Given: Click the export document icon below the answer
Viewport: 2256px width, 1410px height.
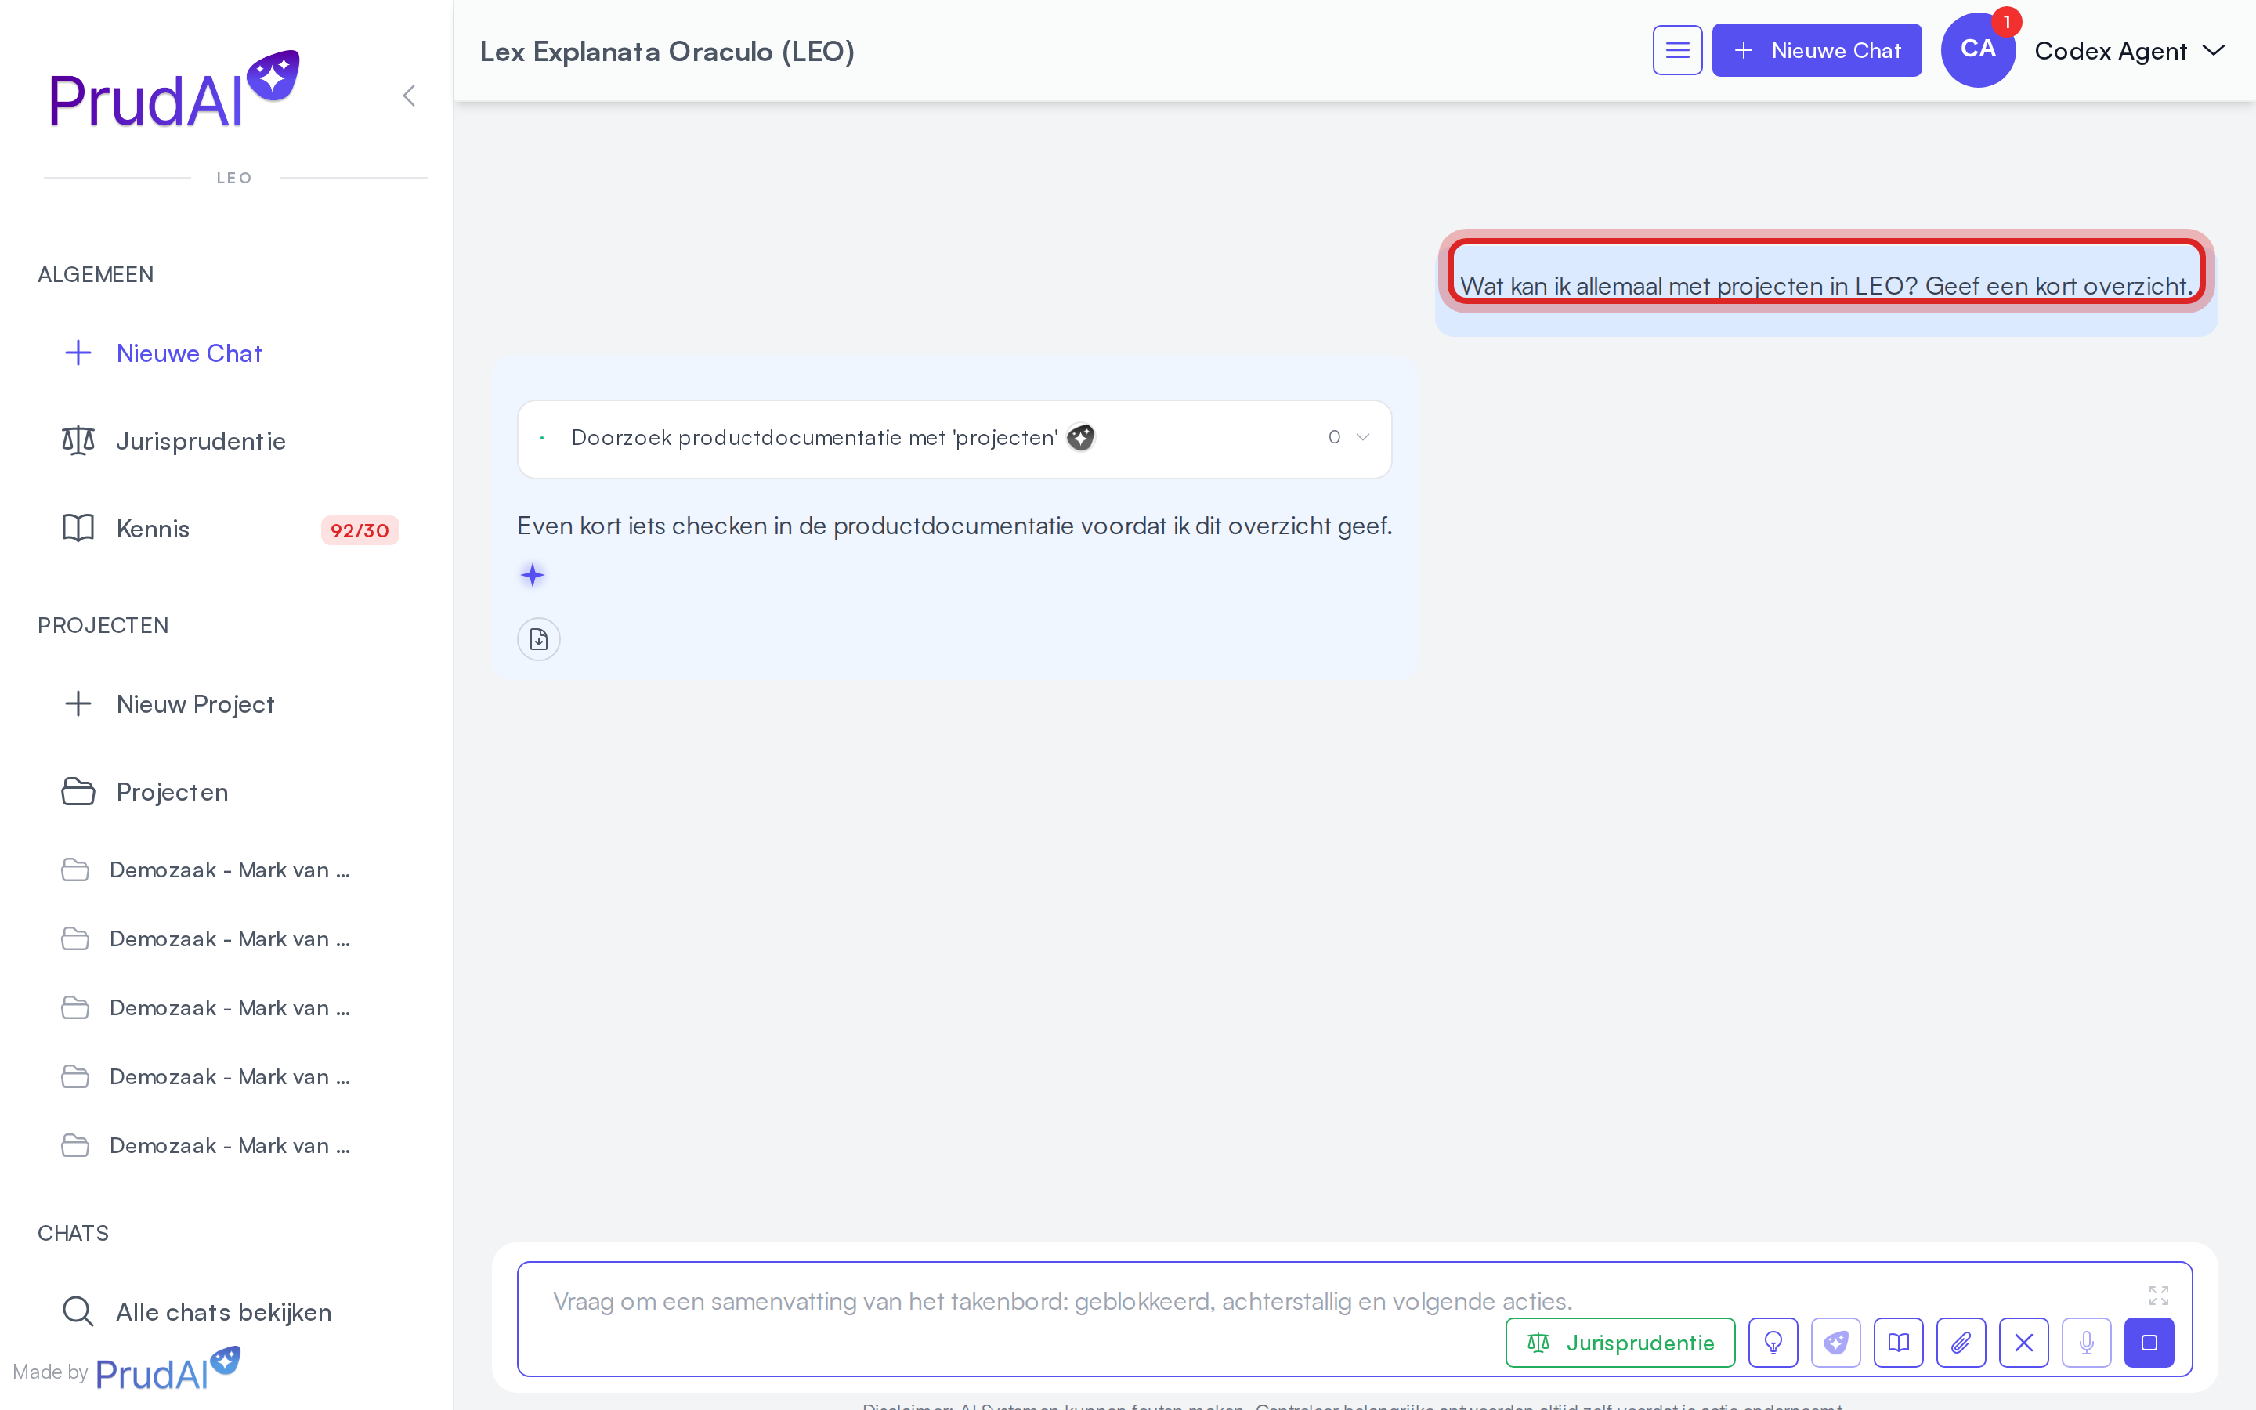Looking at the screenshot, I should 539,638.
